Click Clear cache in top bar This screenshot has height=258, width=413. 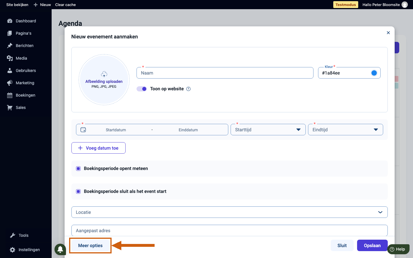(65, 5)
